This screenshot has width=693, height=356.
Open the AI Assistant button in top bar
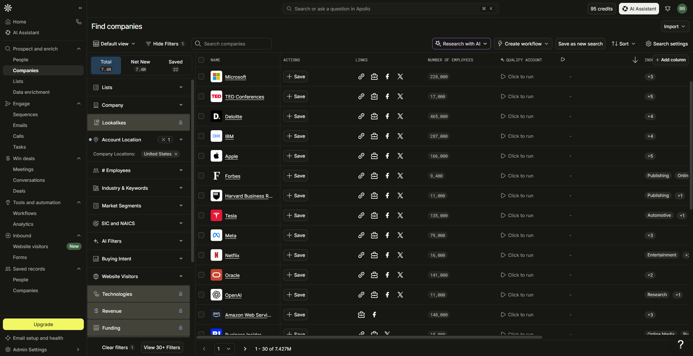click(x=639, y=9)
